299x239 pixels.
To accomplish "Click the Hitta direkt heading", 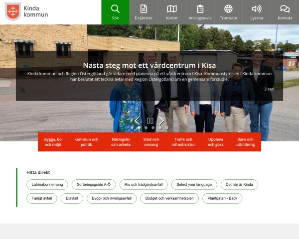I will pyautogui.click(x=38, y=172).
